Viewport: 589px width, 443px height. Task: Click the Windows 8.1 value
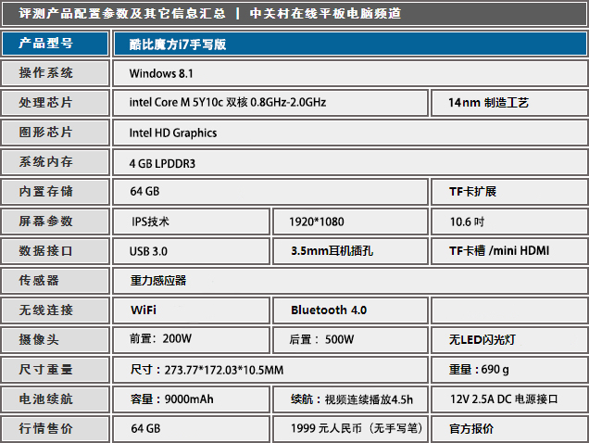tap(161, 73)
